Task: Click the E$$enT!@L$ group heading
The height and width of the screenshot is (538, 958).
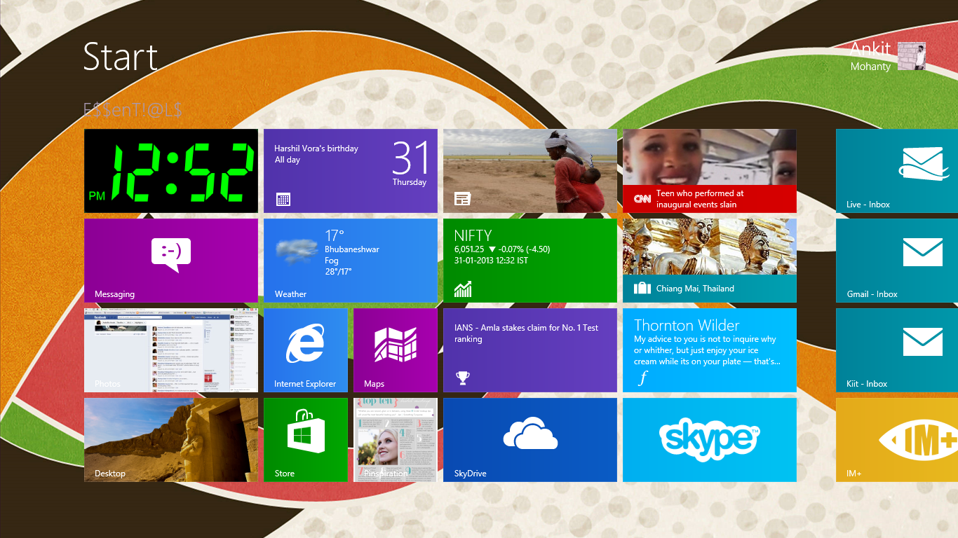Action: click(x=133, y=109)
